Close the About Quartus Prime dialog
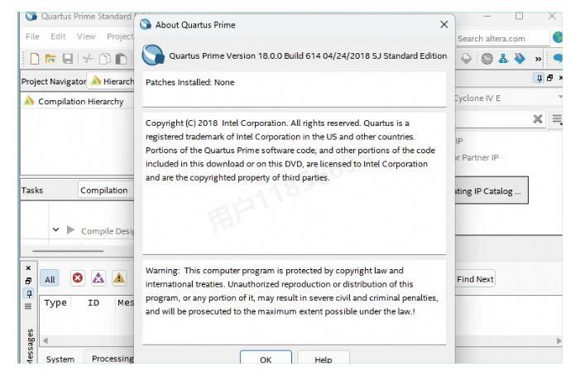580x376 pixels. [x=443, y=24]
